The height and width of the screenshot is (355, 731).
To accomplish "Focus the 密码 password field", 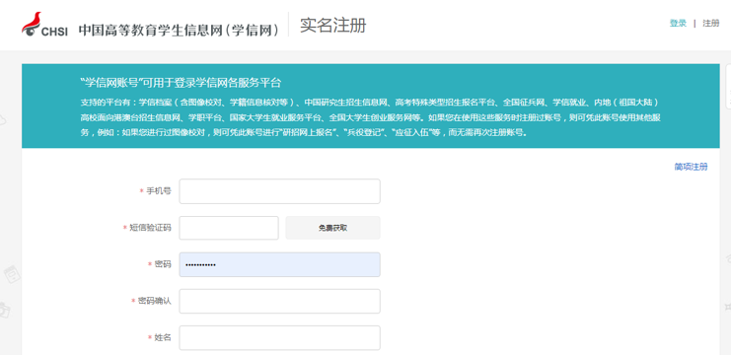I will coord(280,264).
